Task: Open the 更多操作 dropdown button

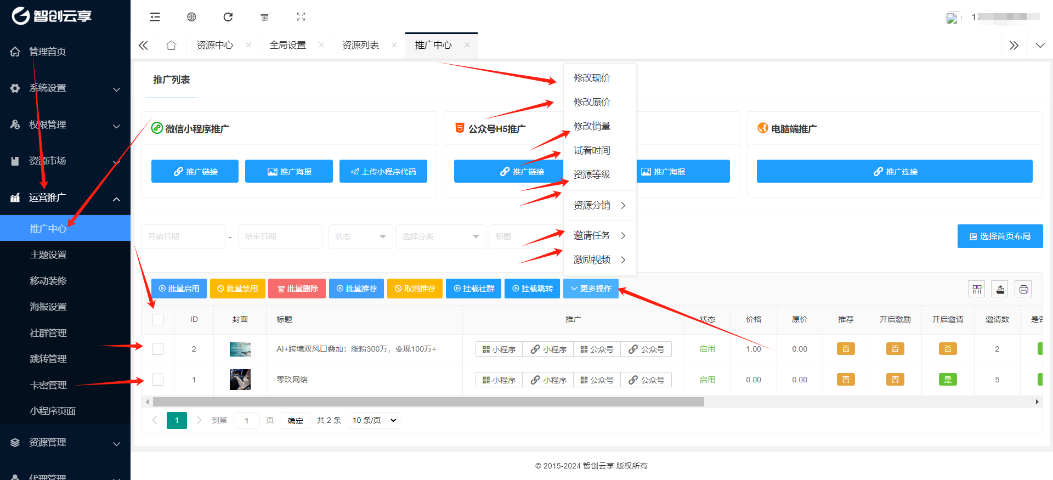Action: click(591, 289)
